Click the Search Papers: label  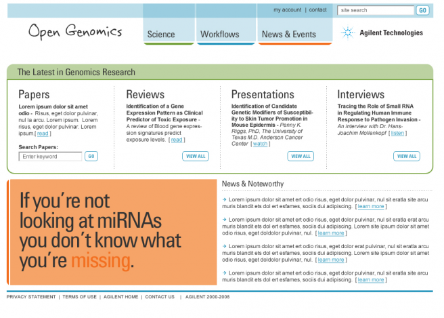pos(38,147)
